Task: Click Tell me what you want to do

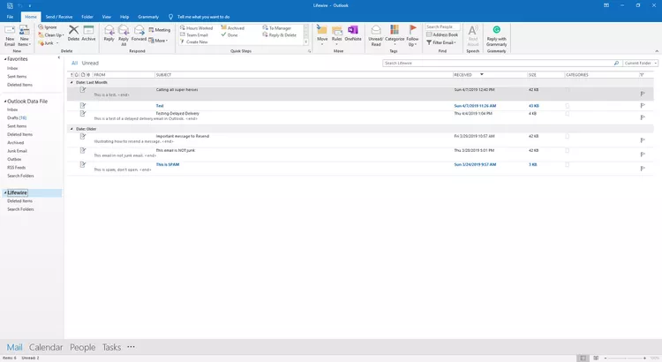Action: click(x=203, y=17)
